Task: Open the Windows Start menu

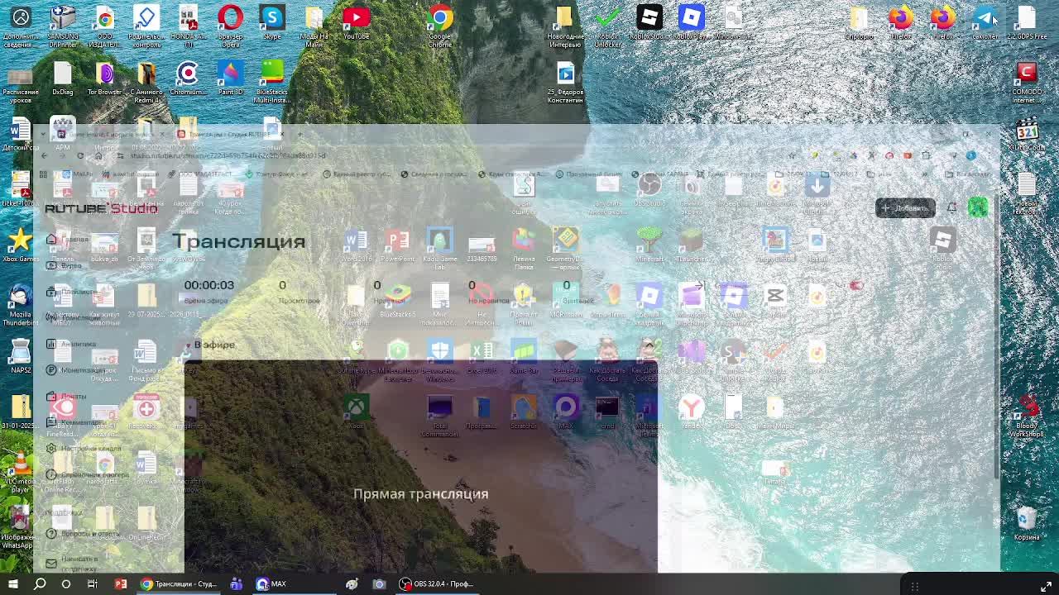Action: coord(13,584)
